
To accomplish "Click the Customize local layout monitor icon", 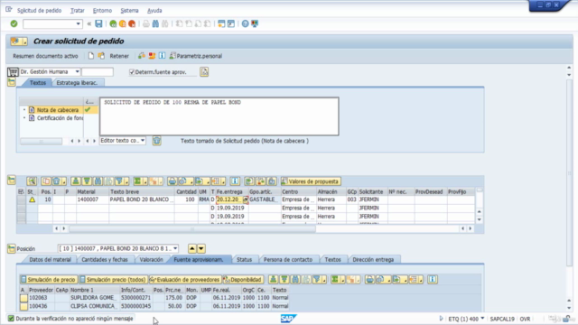I will point(255,23).
